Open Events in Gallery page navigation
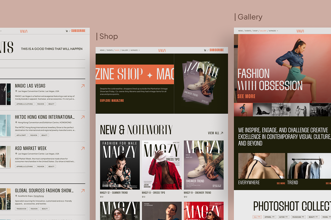The height and width of the screenshot is (220, 331). pos(248,31)
